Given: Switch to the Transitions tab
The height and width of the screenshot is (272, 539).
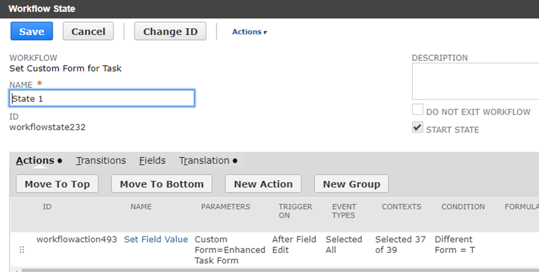Looking at the screenshot, I should coord(101,160).
